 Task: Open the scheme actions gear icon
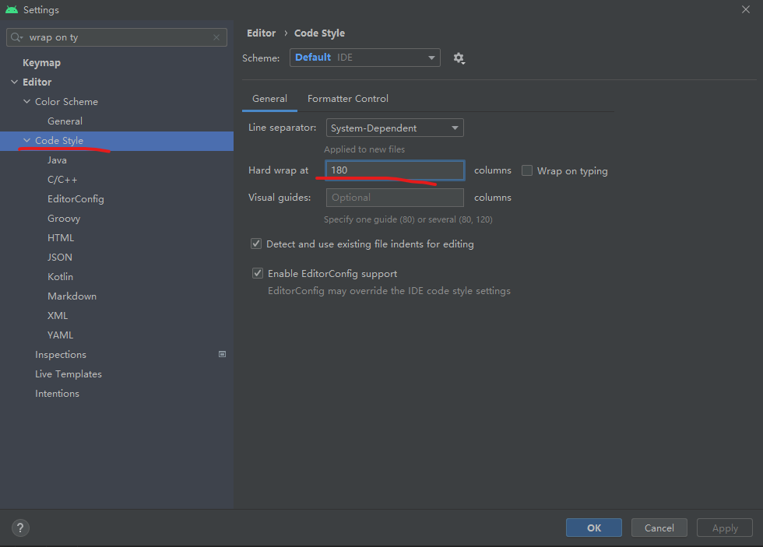coord(459,58)
